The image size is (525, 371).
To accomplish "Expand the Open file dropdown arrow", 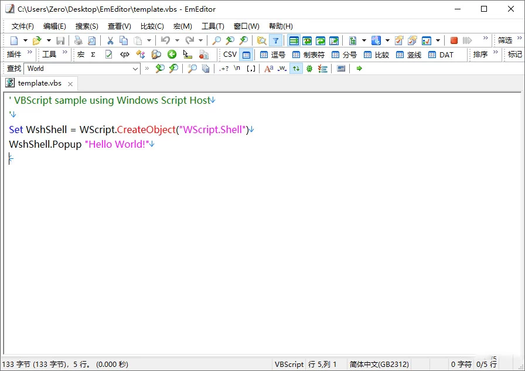I will point(49,40).
